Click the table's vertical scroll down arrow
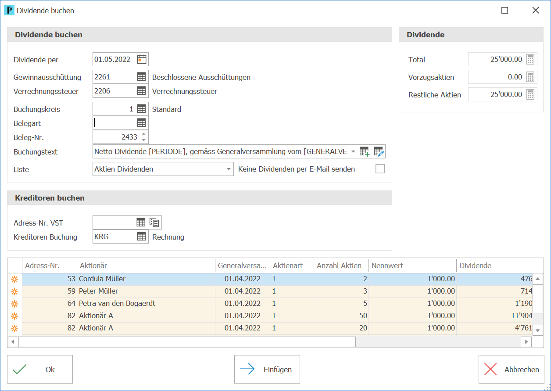The width and height of the screenshot is (551, 391). click(x=538, y=330)
